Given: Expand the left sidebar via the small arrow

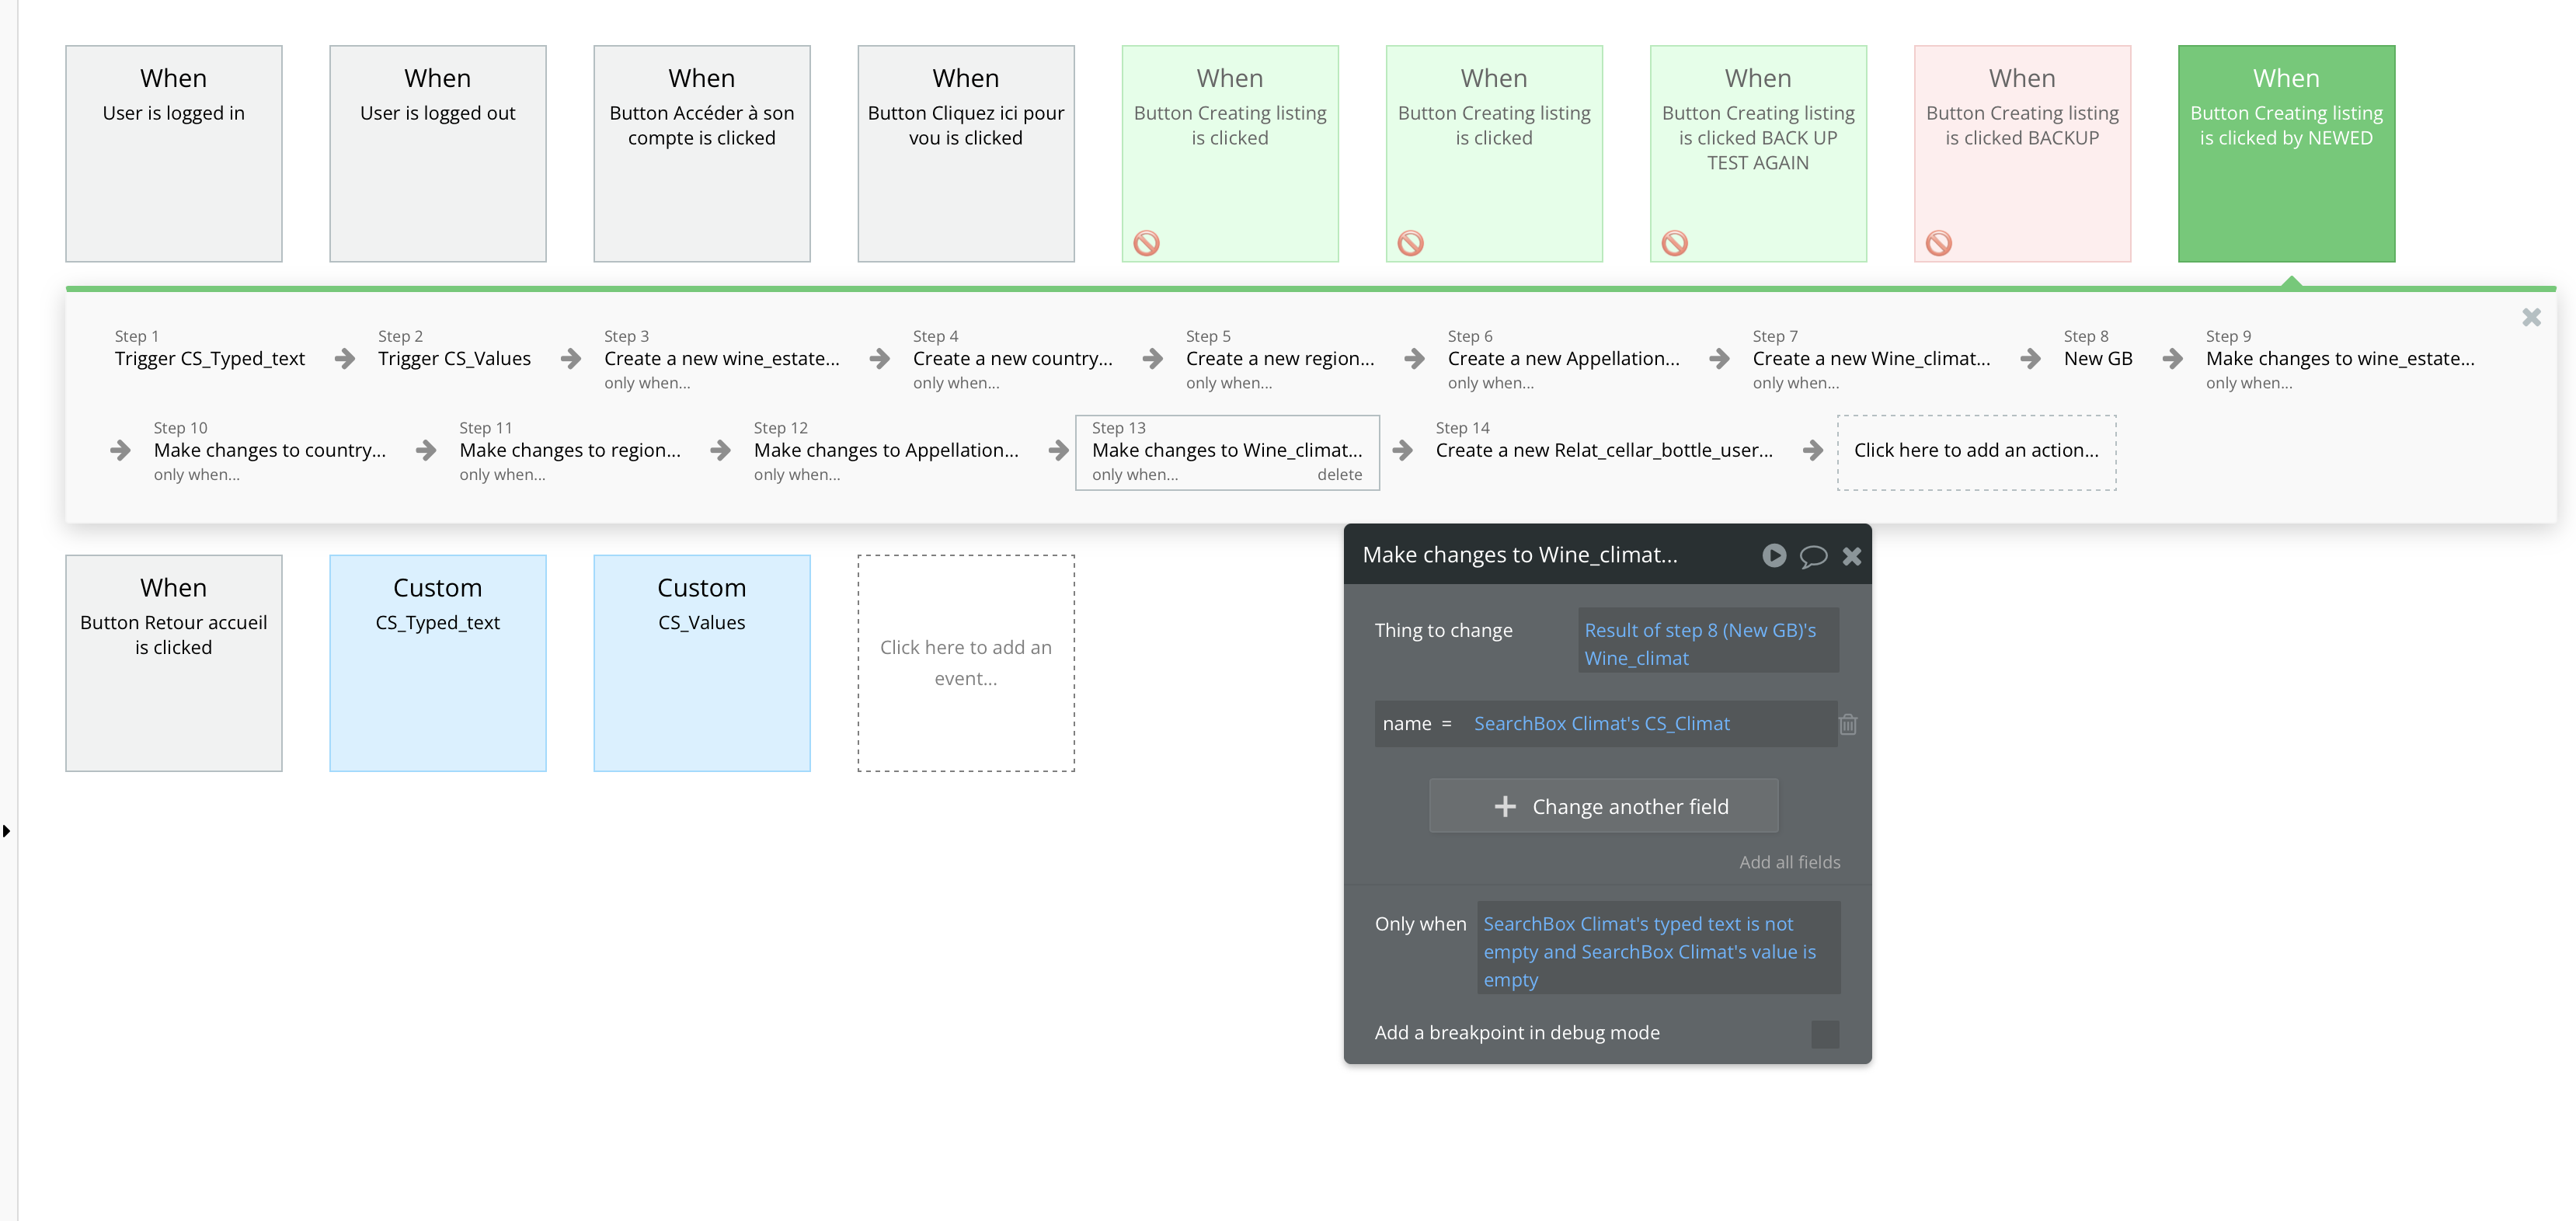Looking at the screenshot, I should (x=7, y=831).
